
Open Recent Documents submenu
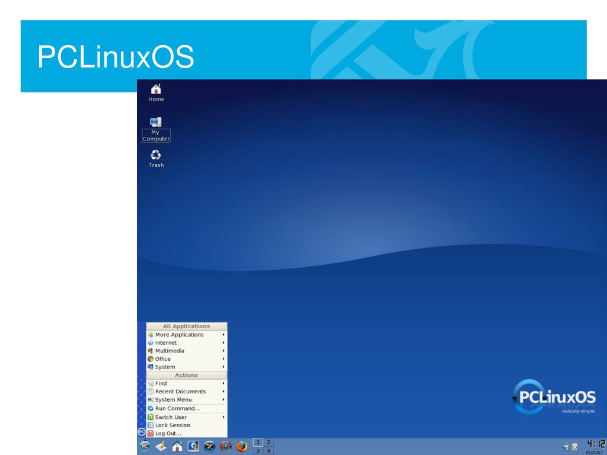[187, 392]
